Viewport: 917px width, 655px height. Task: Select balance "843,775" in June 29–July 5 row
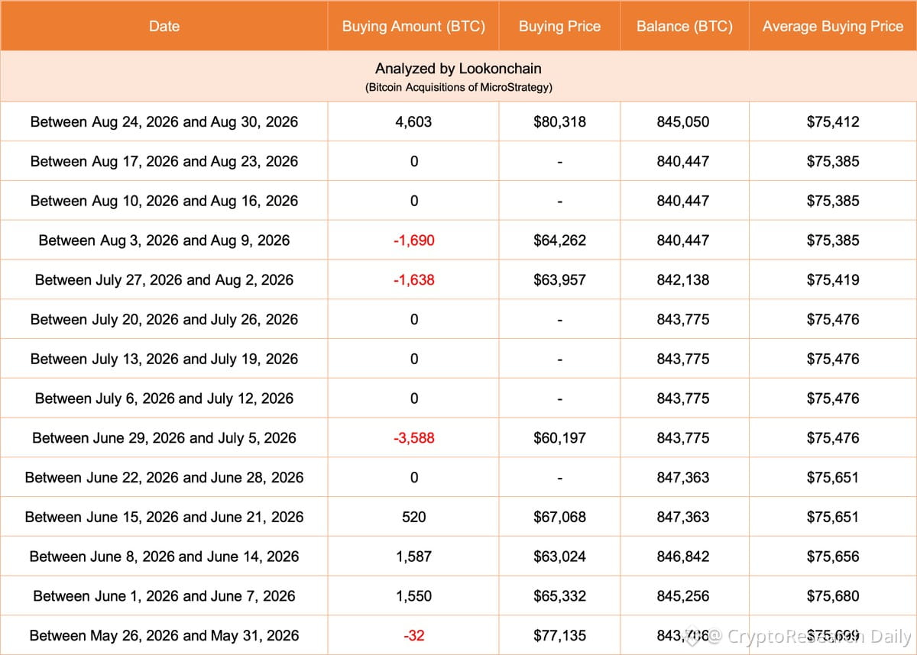click(683, 438)
